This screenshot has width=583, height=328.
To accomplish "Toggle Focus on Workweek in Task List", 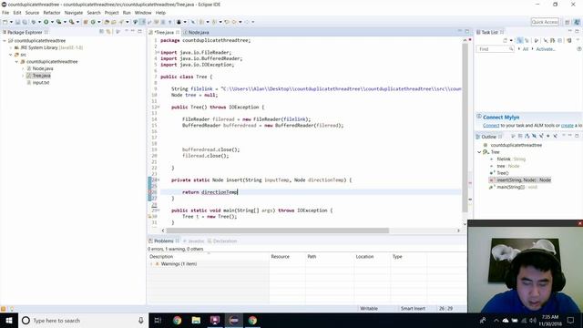I will [x=537, y=40].
